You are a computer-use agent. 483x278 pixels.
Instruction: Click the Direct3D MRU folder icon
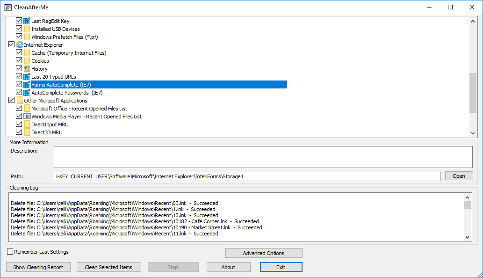coord(27,132)
